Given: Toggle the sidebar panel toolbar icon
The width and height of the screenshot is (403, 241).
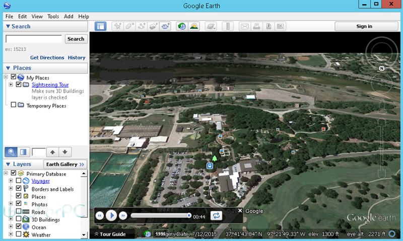Looking at the screenshot, I should click(100, 26).
